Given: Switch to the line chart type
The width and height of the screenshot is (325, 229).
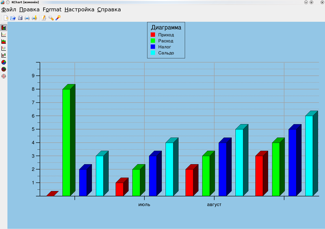Looking at the screenshot, I should click(x=4, y=34).
